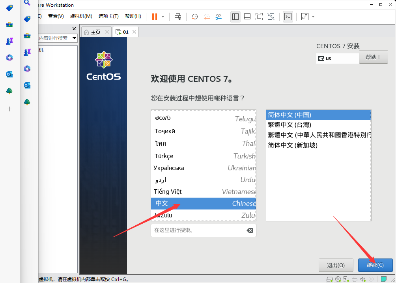
Task: Click the 退出(Q) quit button
Action: [336, 265]
